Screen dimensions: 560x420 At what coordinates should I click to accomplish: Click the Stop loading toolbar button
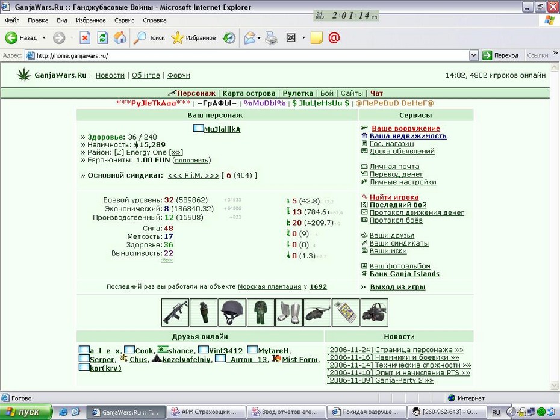click(85, 37)
